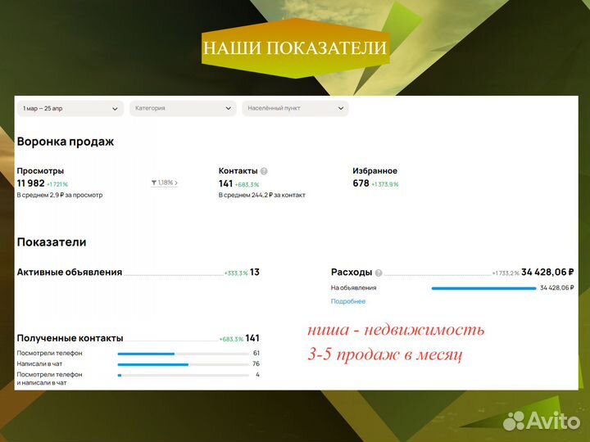Click the 'Написали в чат' 76 progress bar
Screen dimensions: 590x442
tap(184, 364)
